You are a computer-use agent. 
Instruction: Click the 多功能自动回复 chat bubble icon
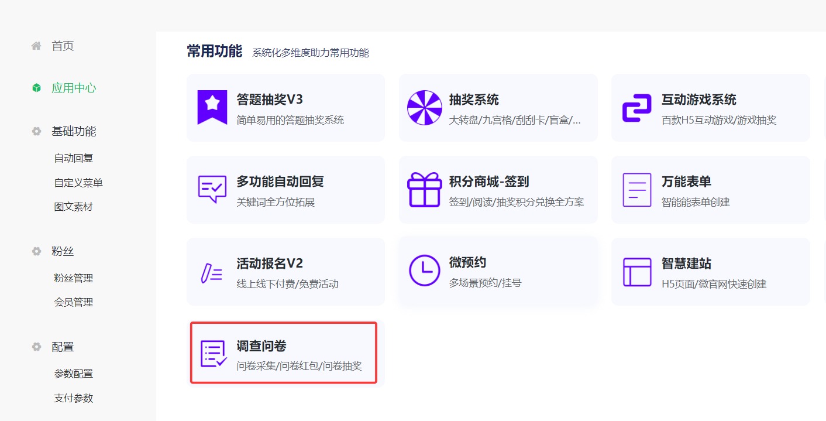pos(212,189)
